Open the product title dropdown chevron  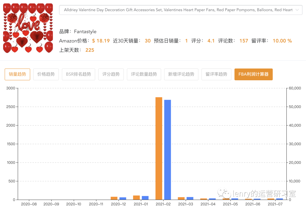coord(297,10)
